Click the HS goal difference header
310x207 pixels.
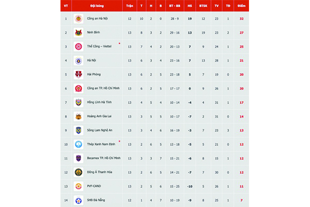click(190, 6)
